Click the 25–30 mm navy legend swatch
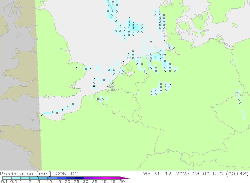The image size is (250, 183). click(x=79, y=178)
